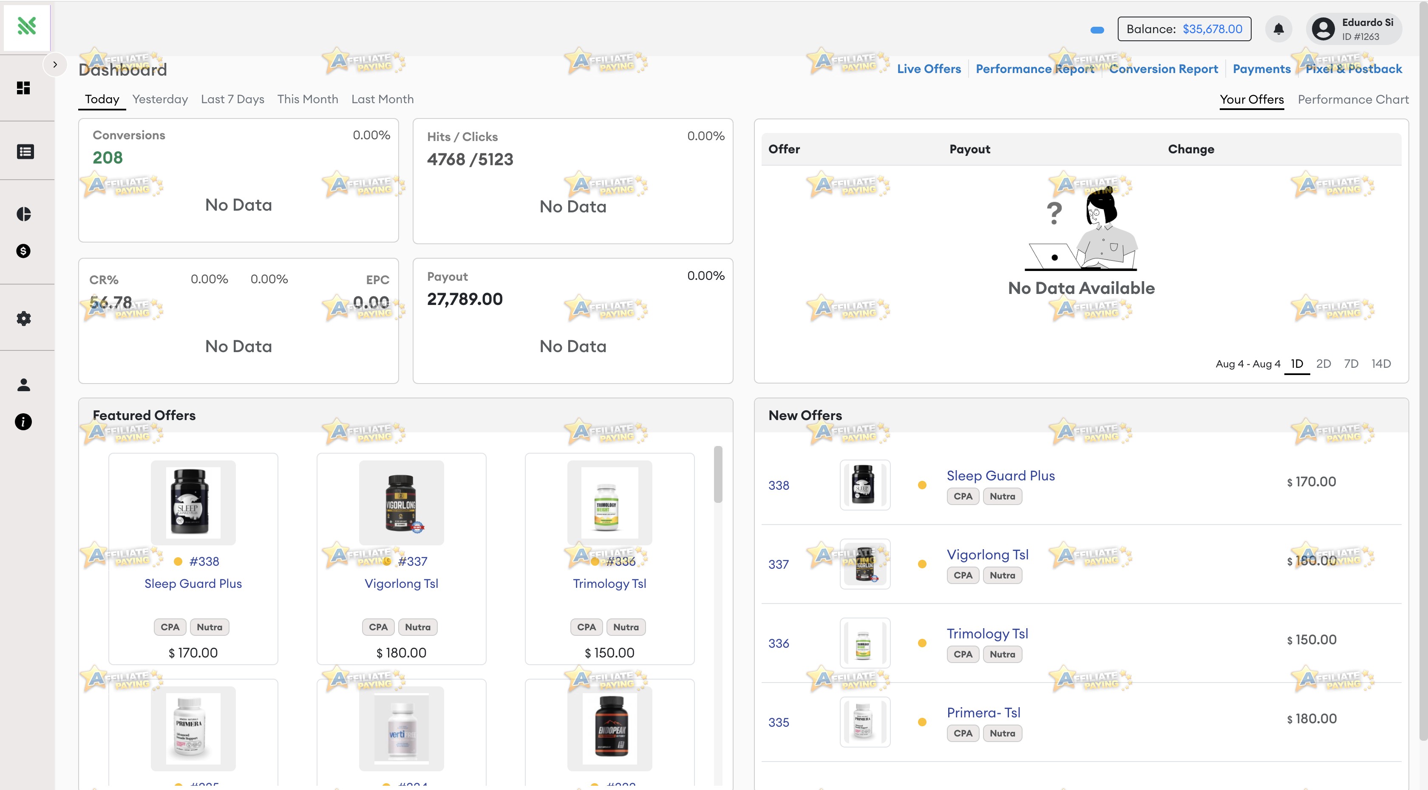
Task: Open the Performance Report link
Action: coord(1035,69)
